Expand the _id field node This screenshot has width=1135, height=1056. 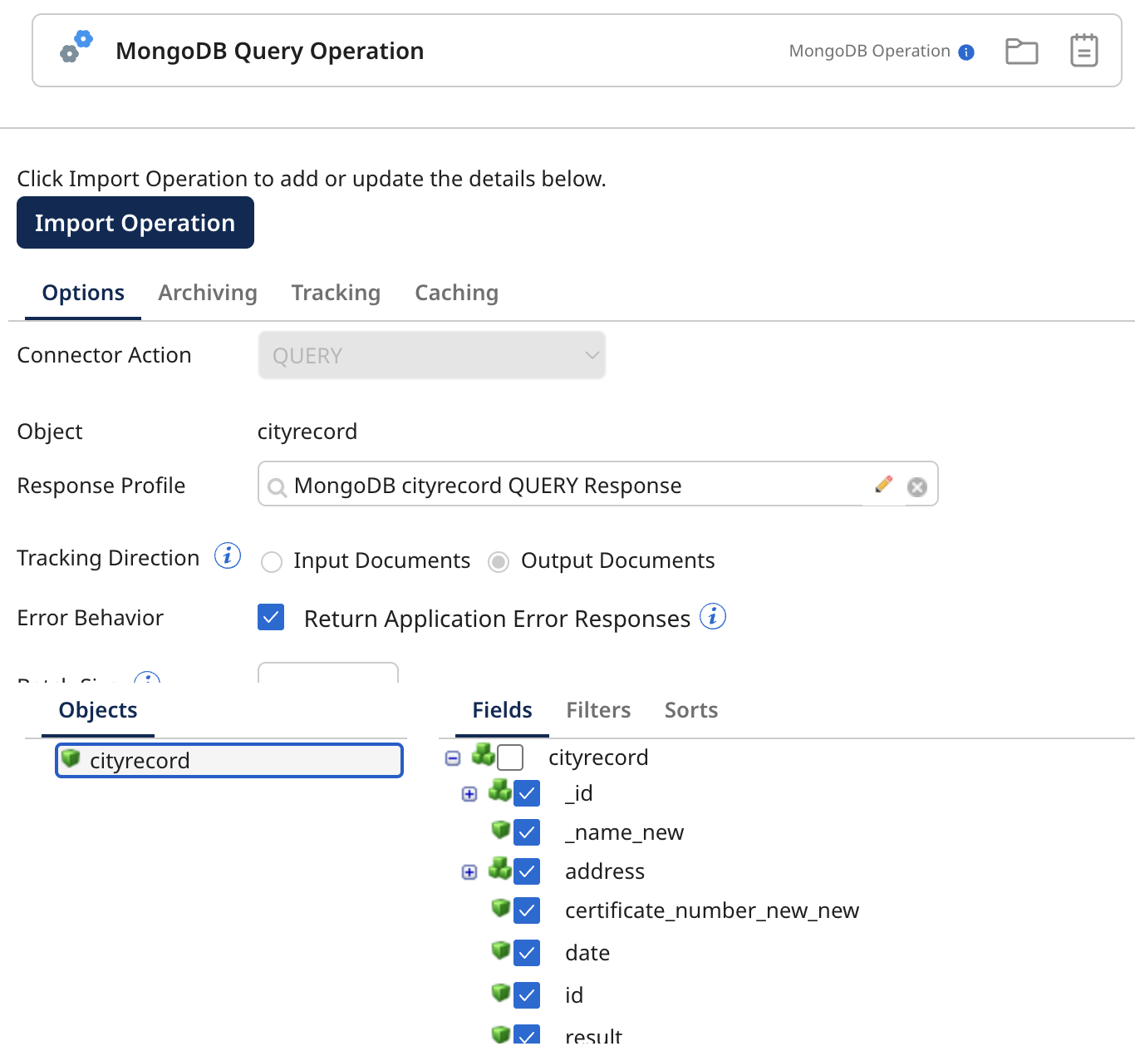coord(469,794)
